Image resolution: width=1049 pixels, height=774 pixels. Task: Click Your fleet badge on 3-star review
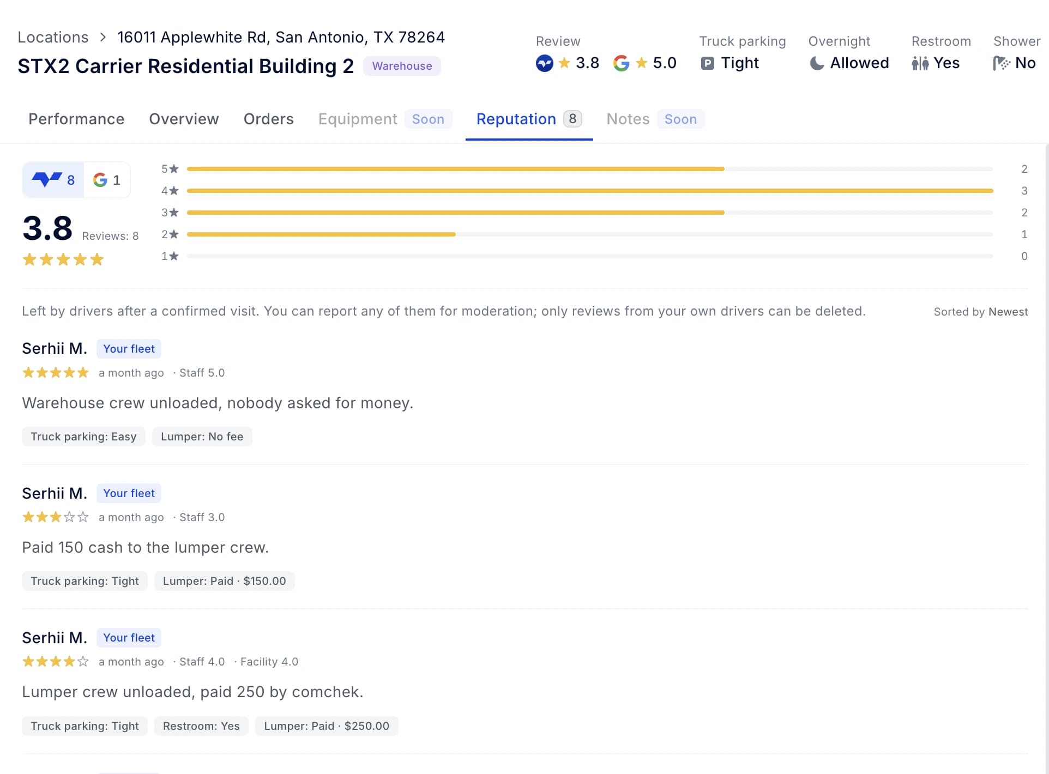coord(129,493)
